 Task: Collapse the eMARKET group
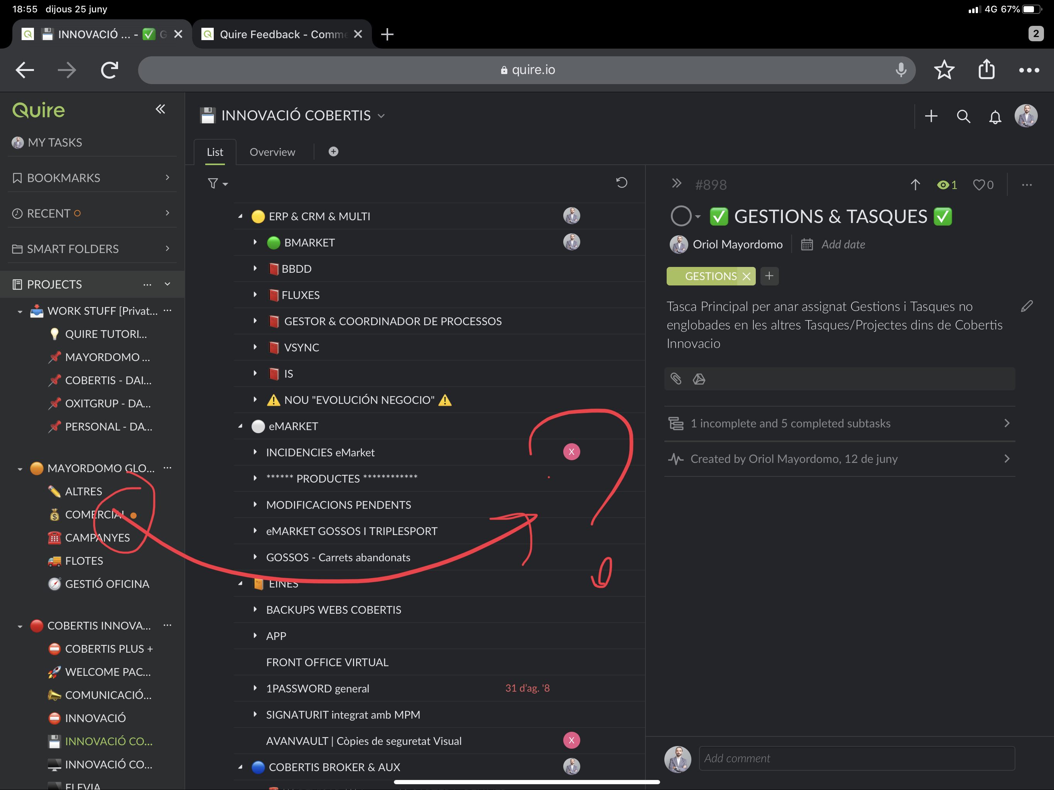(x=241, y=426)
